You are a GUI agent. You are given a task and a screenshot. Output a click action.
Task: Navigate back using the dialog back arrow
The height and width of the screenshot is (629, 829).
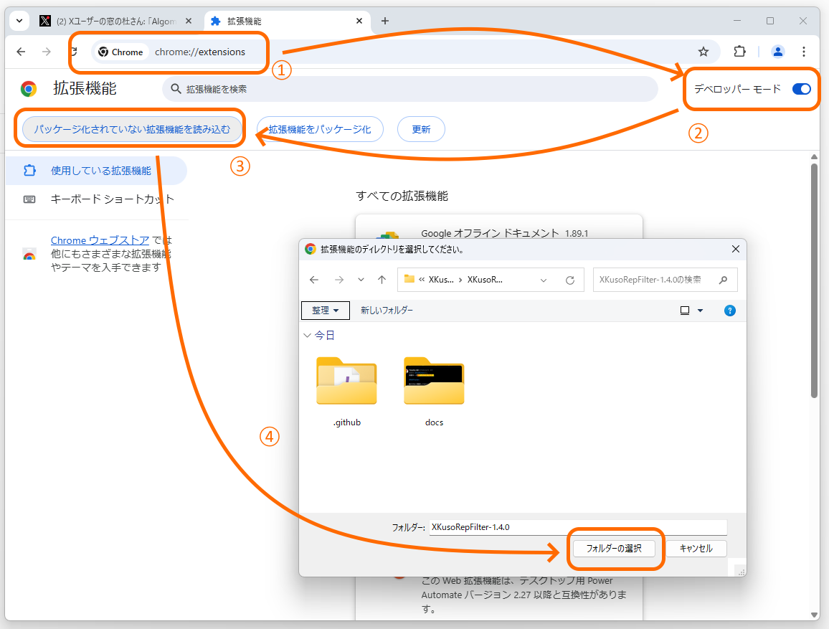coord(315,280)
